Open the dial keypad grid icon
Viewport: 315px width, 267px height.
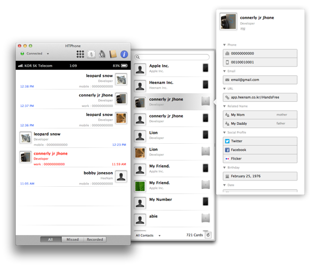pyautogui.click(x=80, y=54)
